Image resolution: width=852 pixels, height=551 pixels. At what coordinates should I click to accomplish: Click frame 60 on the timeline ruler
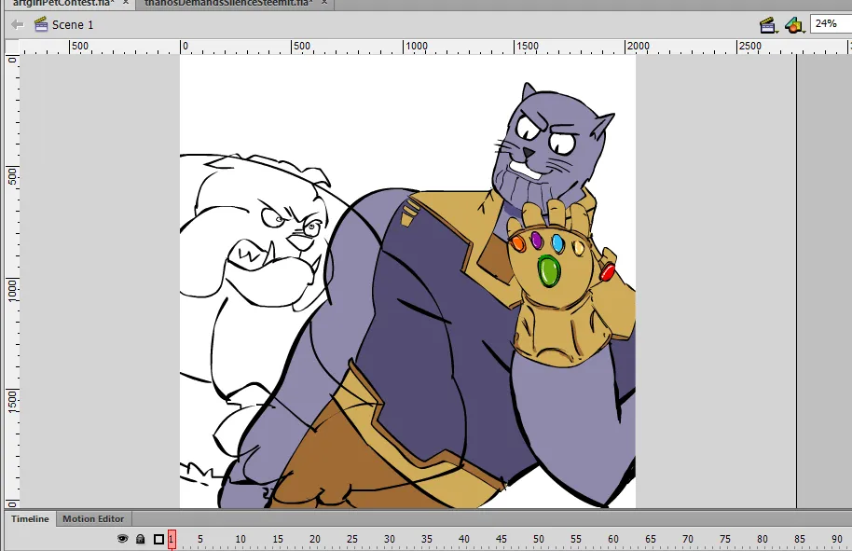pos(613,539)
